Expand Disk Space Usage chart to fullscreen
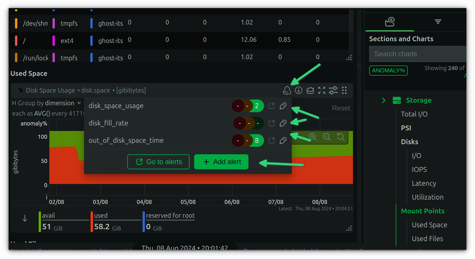Image resolution: width=475 pixels, height=259 pixels. pos(322,91)
